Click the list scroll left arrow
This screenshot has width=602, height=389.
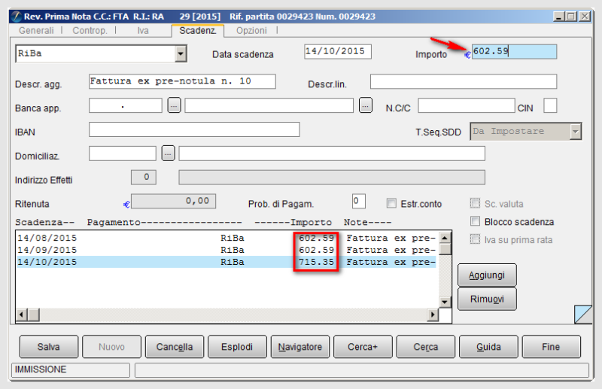tap(22, 315)
